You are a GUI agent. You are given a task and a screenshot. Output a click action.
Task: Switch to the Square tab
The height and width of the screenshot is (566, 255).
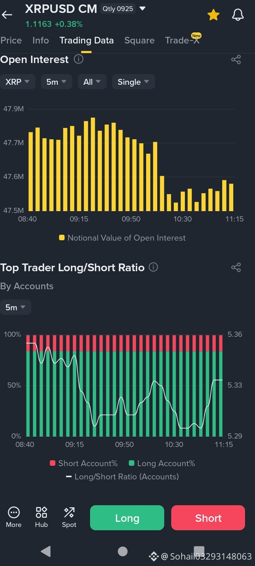coord(139,41)
